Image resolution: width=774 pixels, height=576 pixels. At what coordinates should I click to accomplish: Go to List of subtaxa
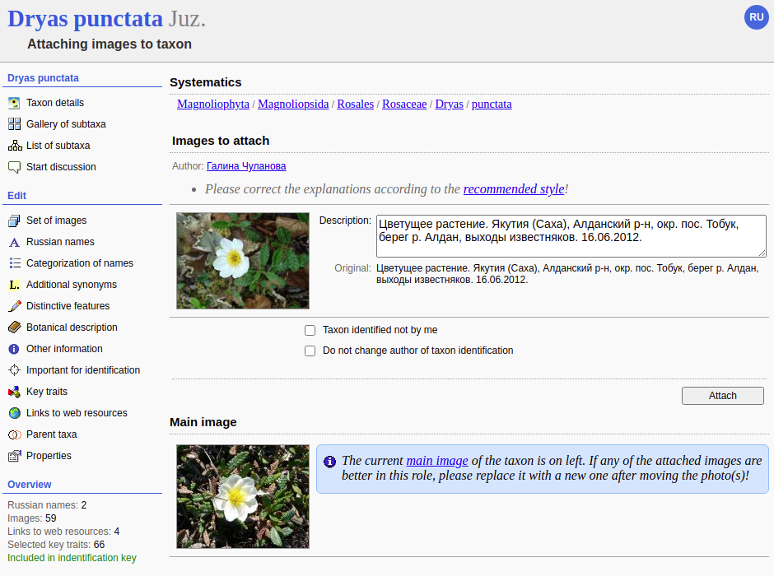[x=58, y=146]
